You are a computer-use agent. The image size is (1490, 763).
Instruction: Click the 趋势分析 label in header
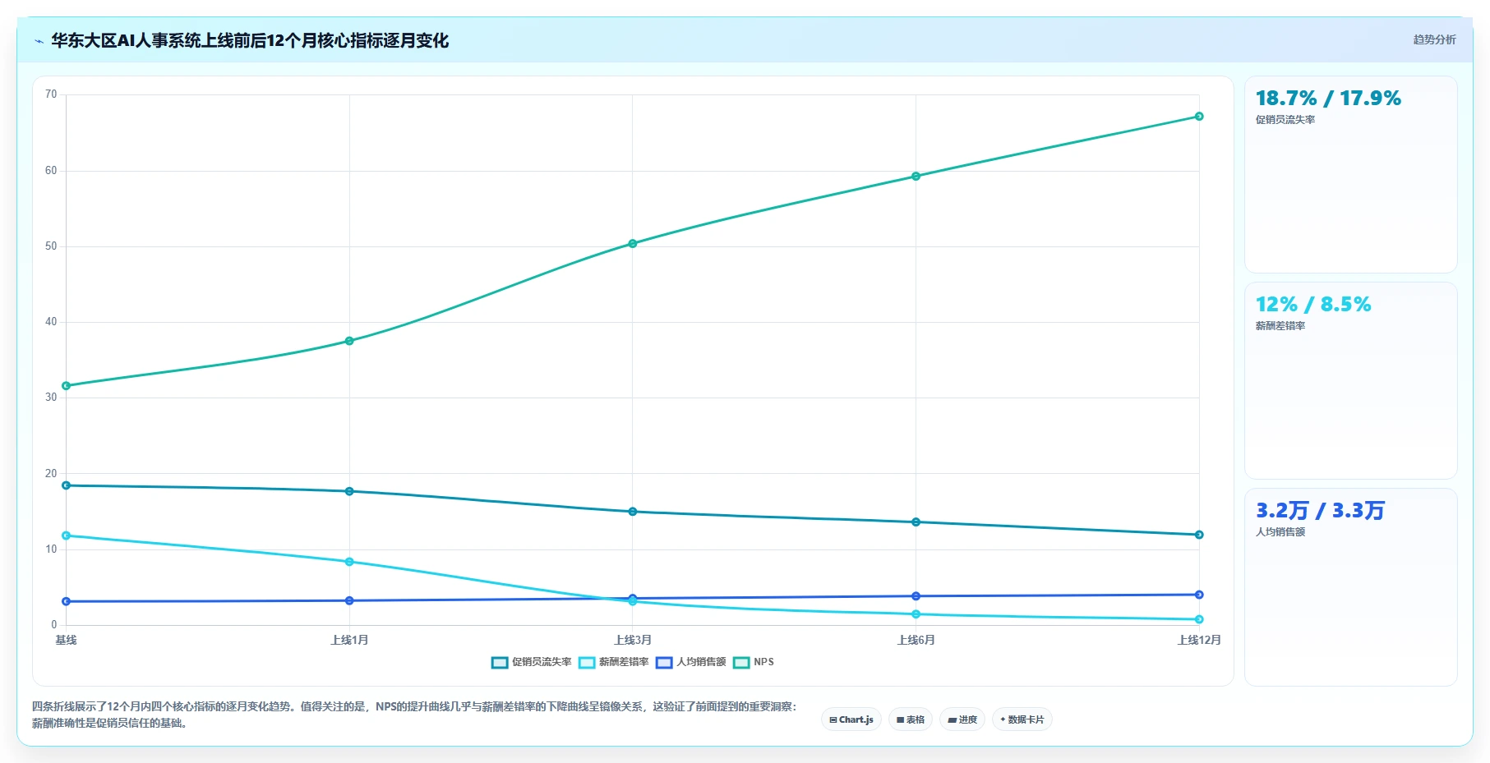point(1434,39)
